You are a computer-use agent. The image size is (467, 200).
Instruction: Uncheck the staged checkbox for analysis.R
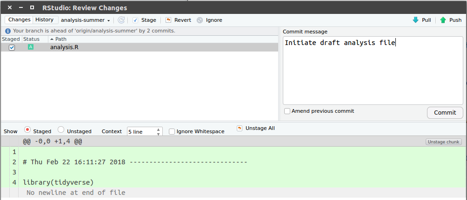(x=12, y=47)
